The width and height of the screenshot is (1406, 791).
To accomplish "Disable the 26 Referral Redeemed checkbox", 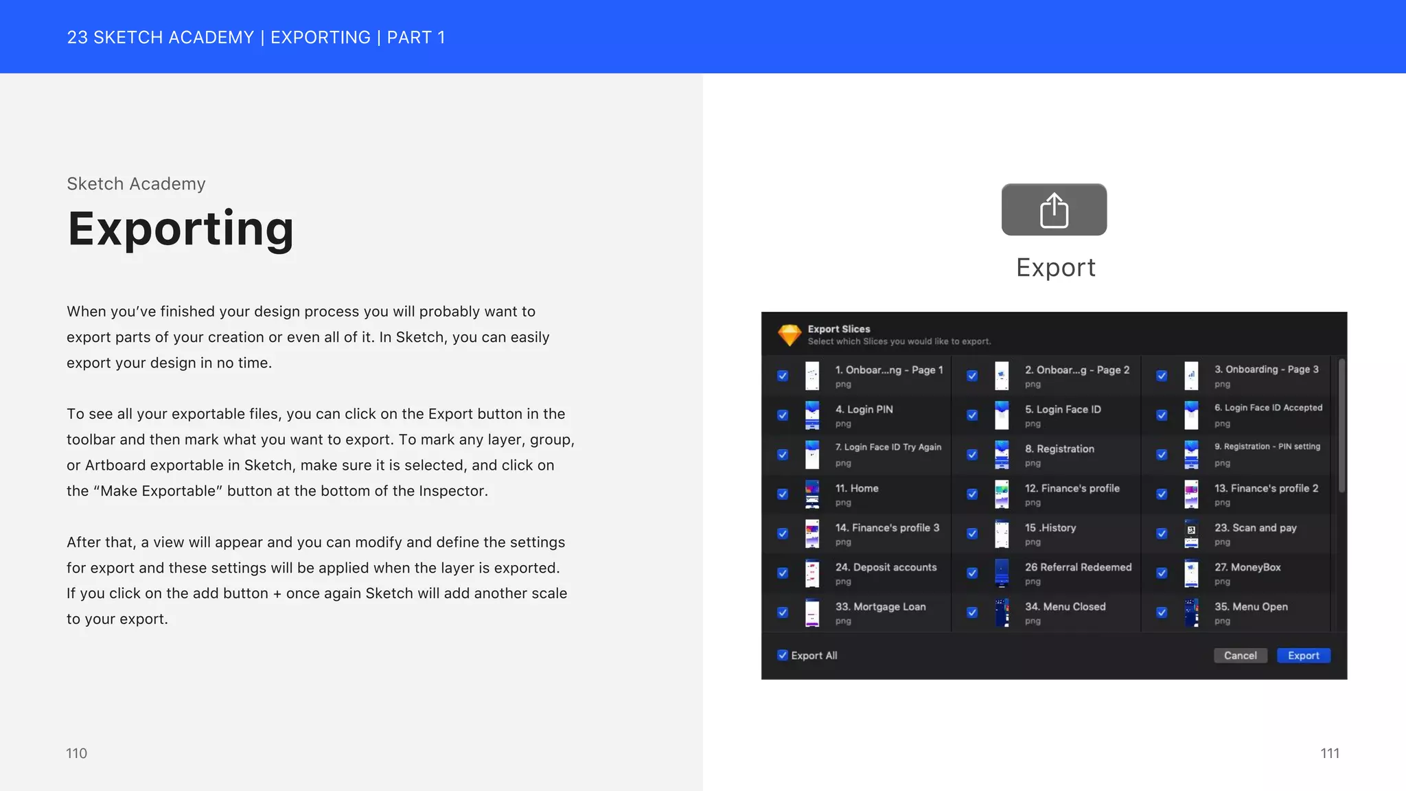I will (972, 573).
